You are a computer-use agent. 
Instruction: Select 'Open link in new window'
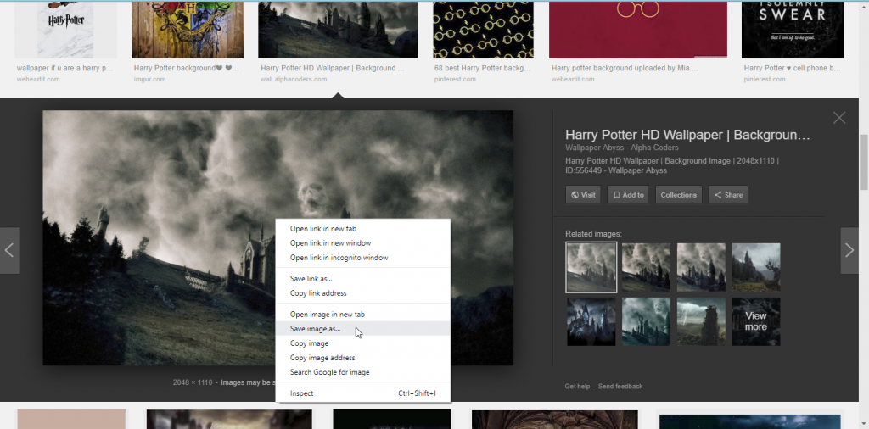tap(363, 243)
